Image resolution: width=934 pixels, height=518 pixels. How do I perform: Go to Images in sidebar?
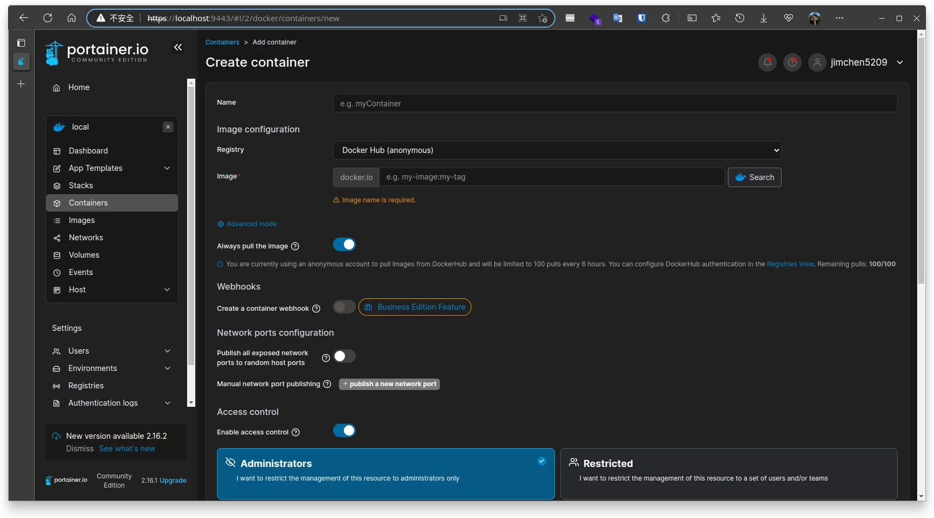tap(82, 220)
